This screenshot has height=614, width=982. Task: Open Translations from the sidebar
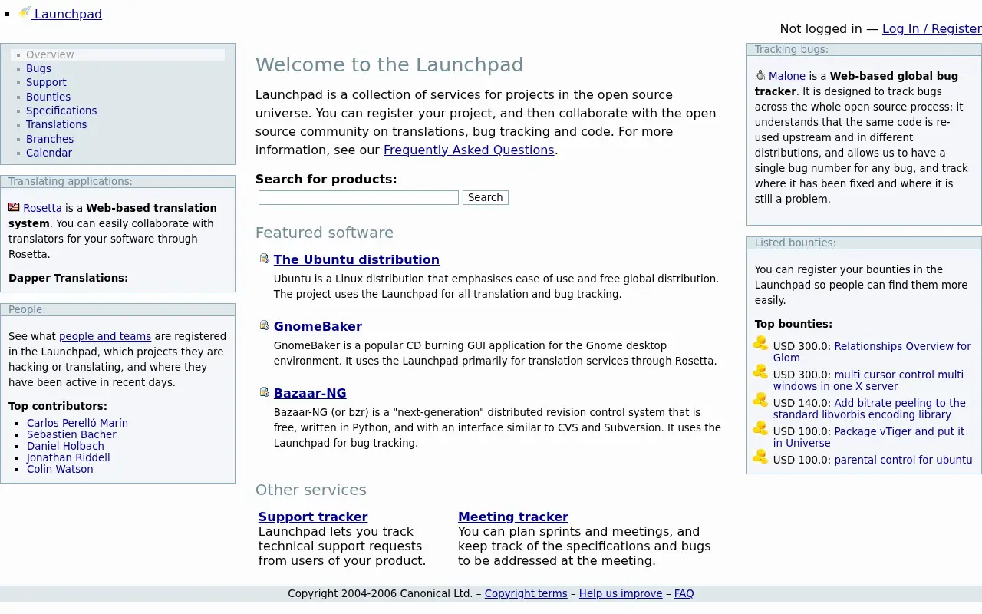tap(57, 124)
